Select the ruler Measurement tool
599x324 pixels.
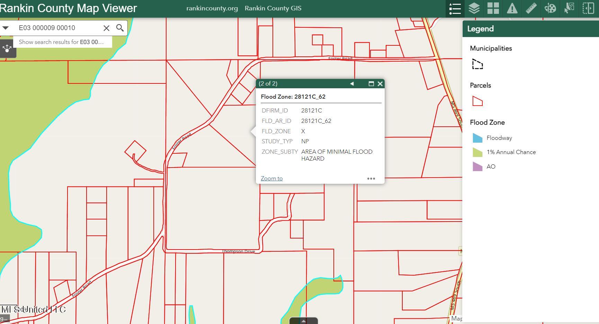click(531, 9)
